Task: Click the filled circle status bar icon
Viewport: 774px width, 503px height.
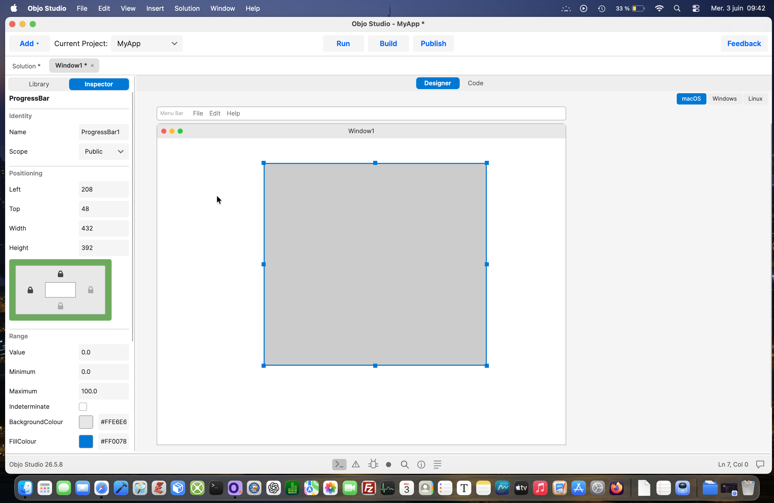Action: [x=388, y=465]
